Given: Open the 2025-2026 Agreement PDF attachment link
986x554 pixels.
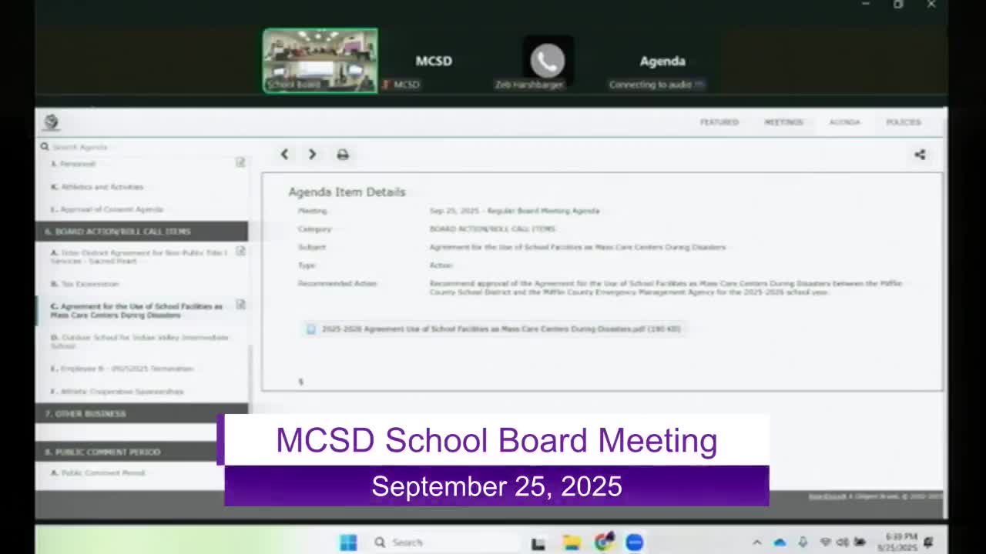Looking at the screenshot, I should [x=501, y=329].
